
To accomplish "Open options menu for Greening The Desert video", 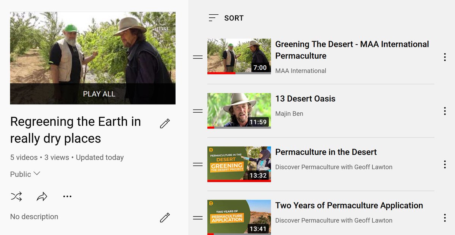I will coord(445,57).
